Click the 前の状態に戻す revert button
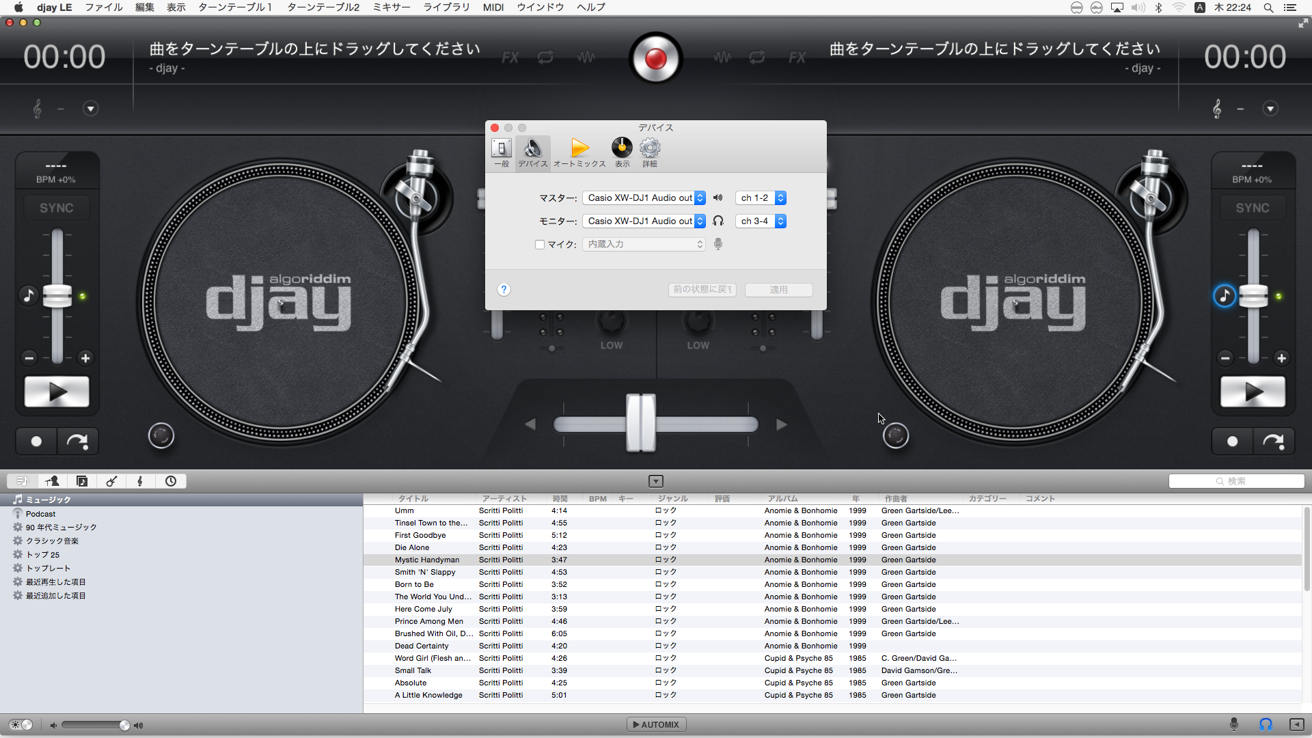 (x=702, y=290)
